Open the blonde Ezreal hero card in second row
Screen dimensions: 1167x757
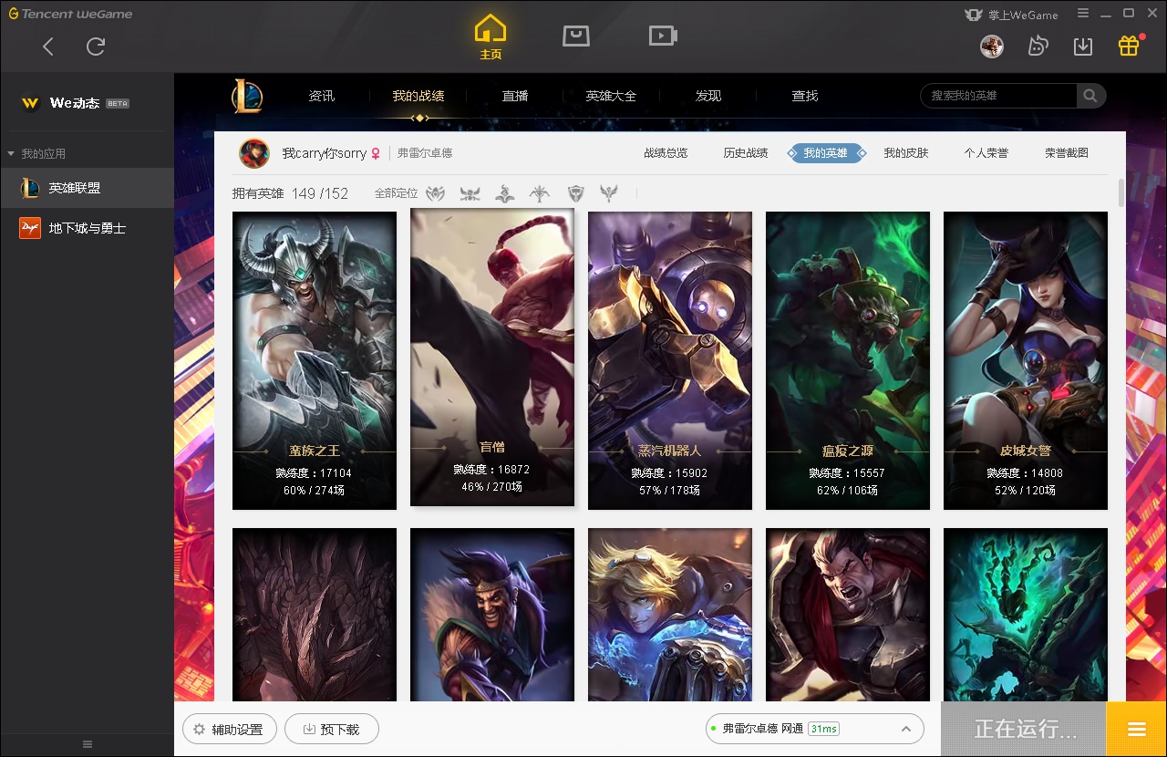670,615
